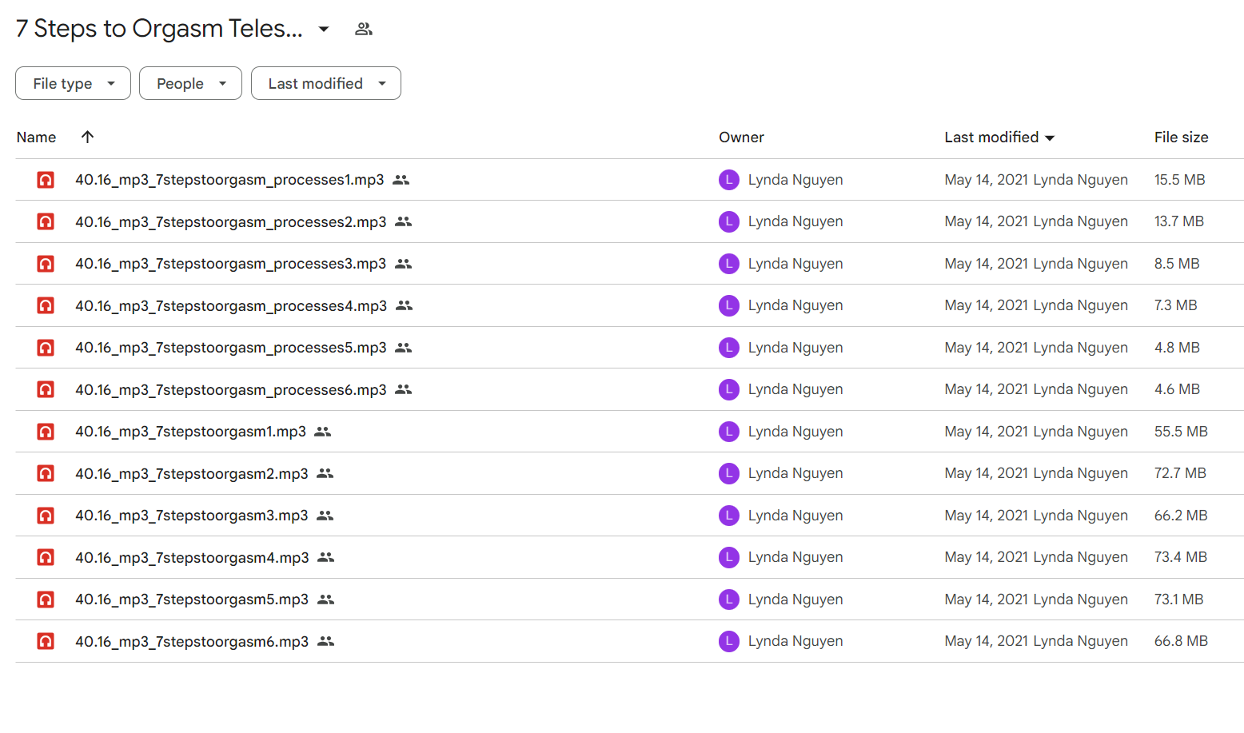The width and height of the screenshot is (1244, 733).
Task: Click shared icon beside 7stepstoorgasm6.mp3 name
Action: click(326, 641)
